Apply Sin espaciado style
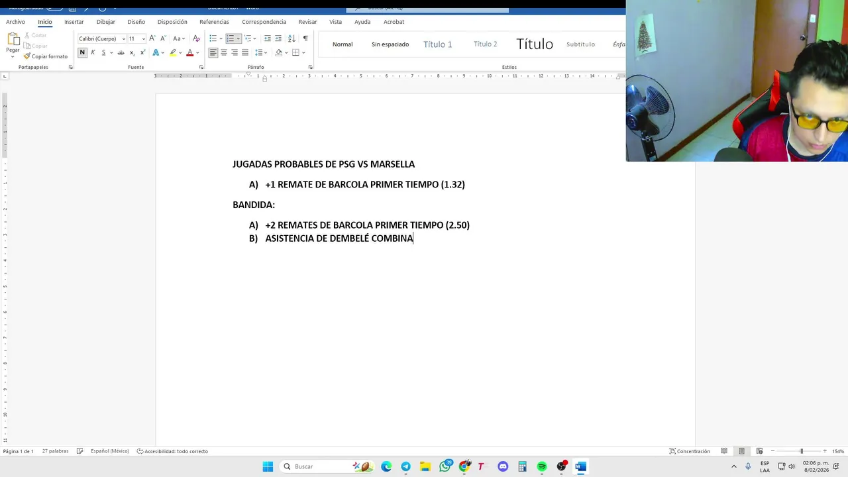 pos(390,44)
